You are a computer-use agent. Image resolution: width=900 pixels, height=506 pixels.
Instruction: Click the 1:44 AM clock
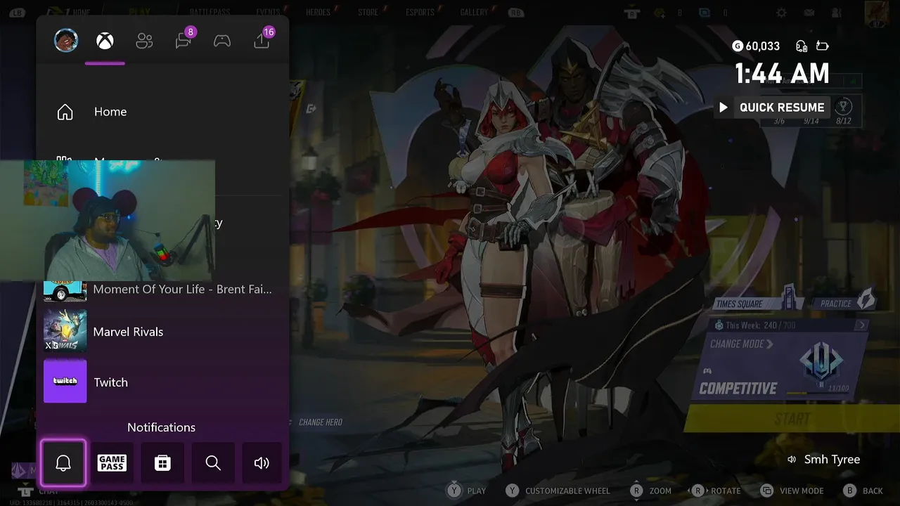(782, 74)
